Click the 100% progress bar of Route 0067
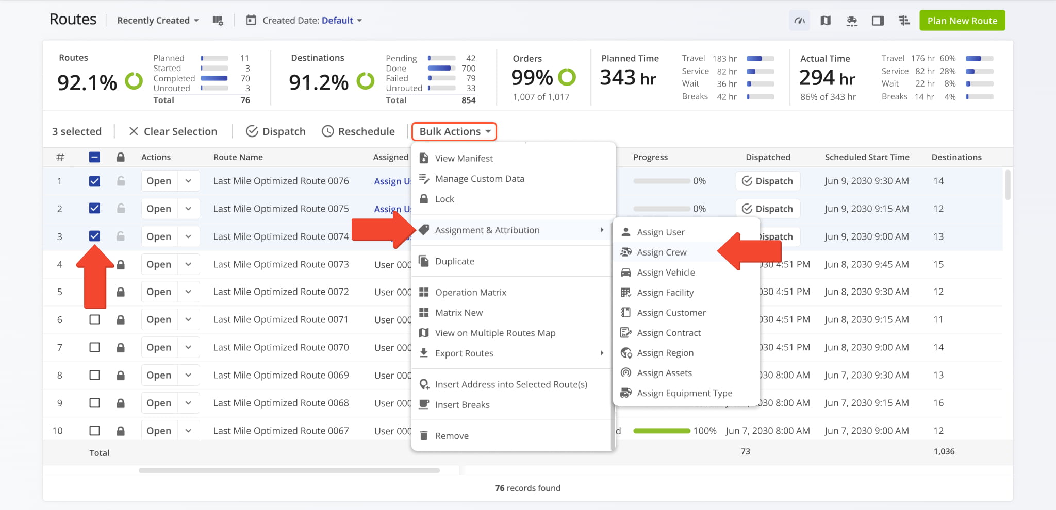This screenshot has height=510, width=1056. (662, 431)
